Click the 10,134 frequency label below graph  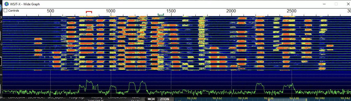click(243, 98)
